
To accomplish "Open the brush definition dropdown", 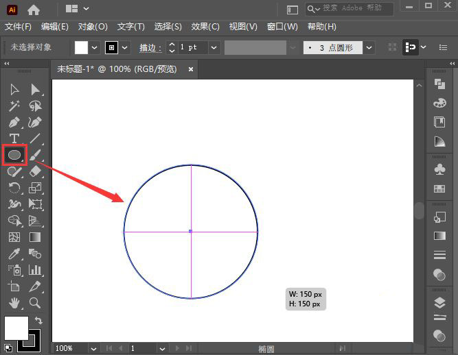I will [x=369, y=47].
